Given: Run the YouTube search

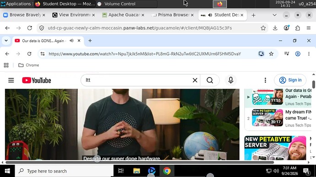Looking at the screenshot, I should [210, 80].
